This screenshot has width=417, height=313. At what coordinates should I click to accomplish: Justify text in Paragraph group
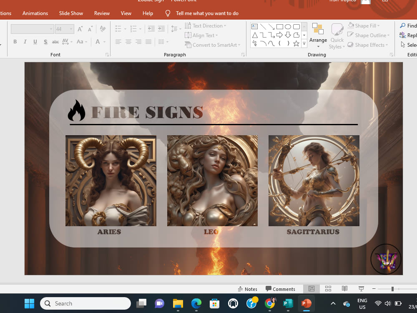click(x=148, y=42)
